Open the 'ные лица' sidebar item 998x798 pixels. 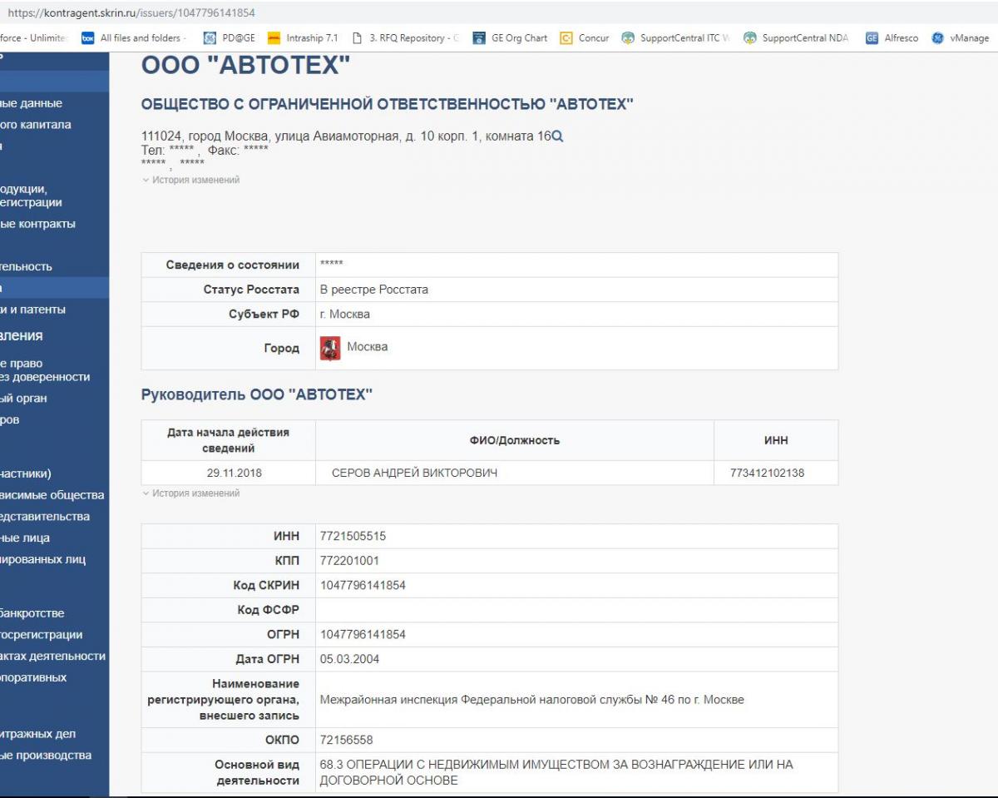tap(25, 538)
